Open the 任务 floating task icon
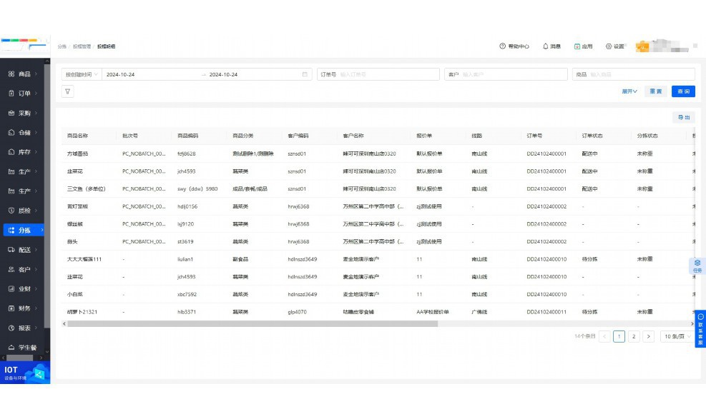The width and height of the screenshot is (706, 419). 697,266
